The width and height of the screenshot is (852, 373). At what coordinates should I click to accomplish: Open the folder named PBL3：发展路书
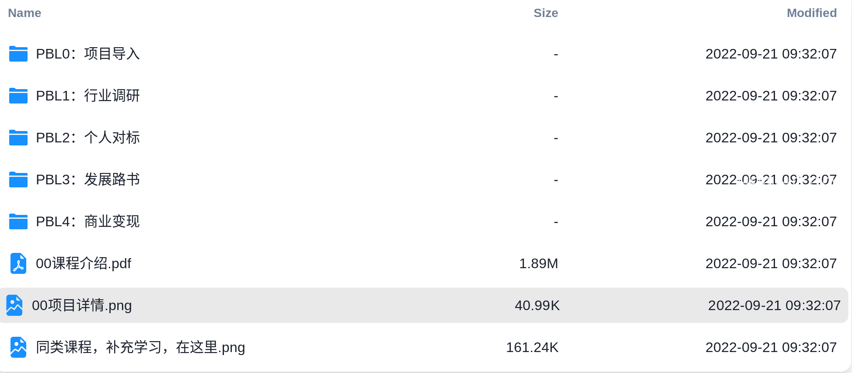point(88,180)
